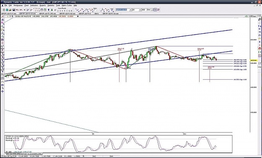
Task: Click the new chart document icon
Action: pyautogui.click(x=4, y=10)
